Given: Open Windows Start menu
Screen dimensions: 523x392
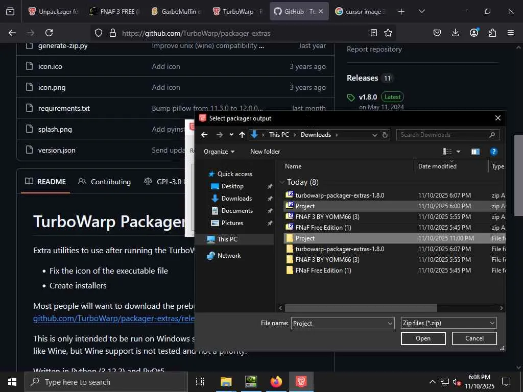Looking at the screenshot, I should tap(12, 382).
